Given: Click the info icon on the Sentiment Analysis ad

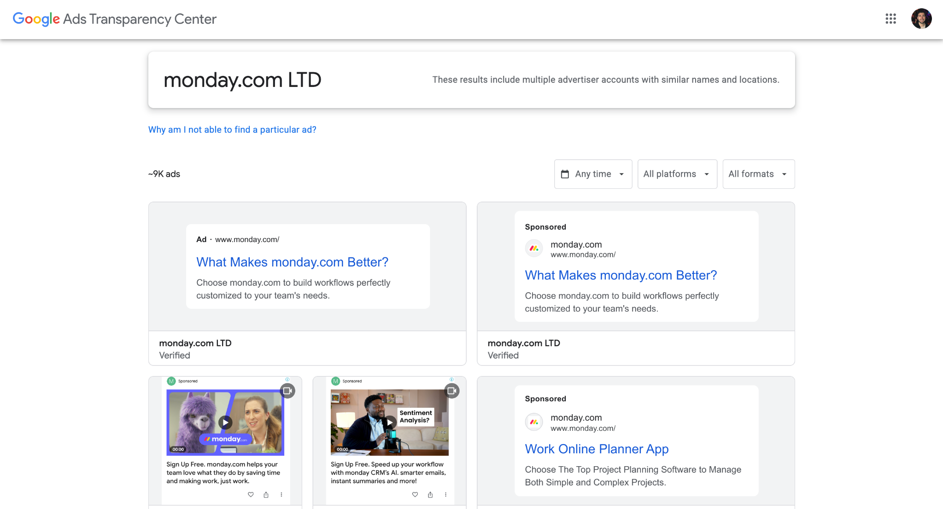Looking at the screenshot, I should tap(452, 379).
